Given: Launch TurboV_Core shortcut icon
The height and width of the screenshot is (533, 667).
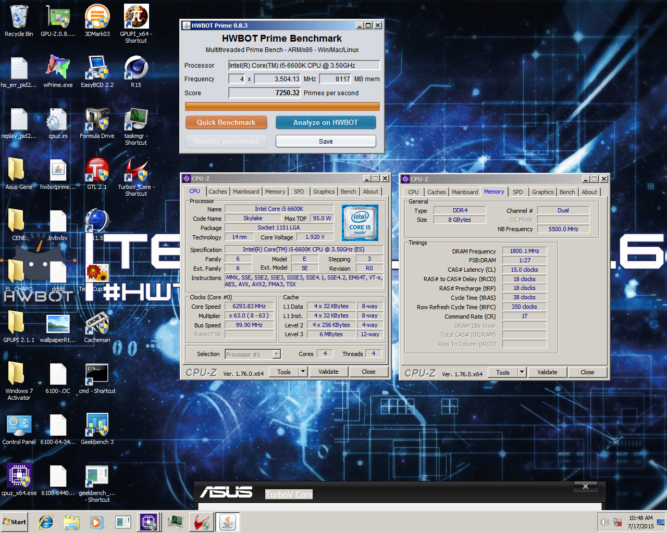Looking at the screenshot, I should tap(136, 177).
